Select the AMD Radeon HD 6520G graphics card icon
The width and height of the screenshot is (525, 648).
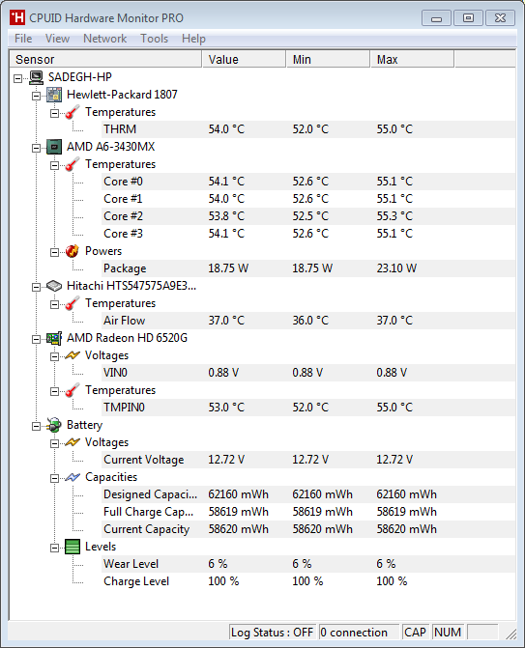pos(54,338)
